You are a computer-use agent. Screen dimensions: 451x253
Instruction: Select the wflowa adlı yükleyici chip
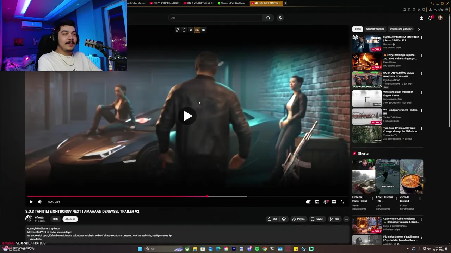point(401,29)
